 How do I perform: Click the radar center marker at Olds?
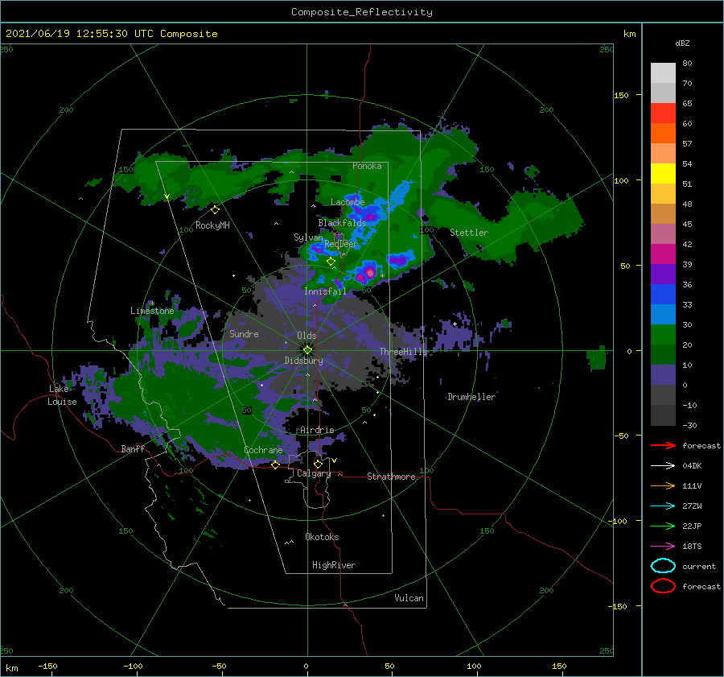tap(307, 350)
